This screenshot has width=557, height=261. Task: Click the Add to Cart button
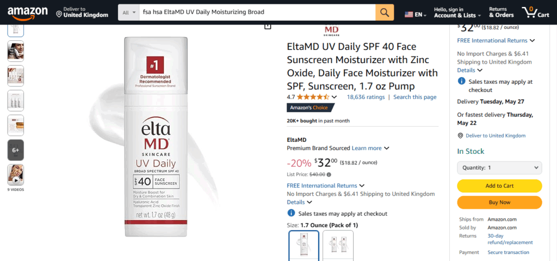pos(499,186)
